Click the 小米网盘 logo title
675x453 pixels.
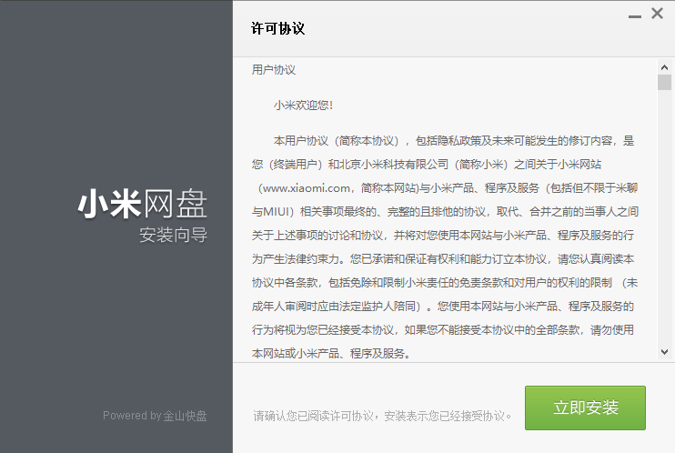pyautogui.click(x=143, y=204)
